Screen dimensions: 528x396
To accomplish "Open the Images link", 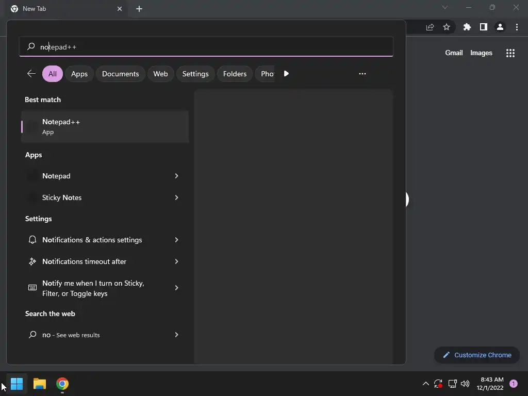I will coord(481,53).
